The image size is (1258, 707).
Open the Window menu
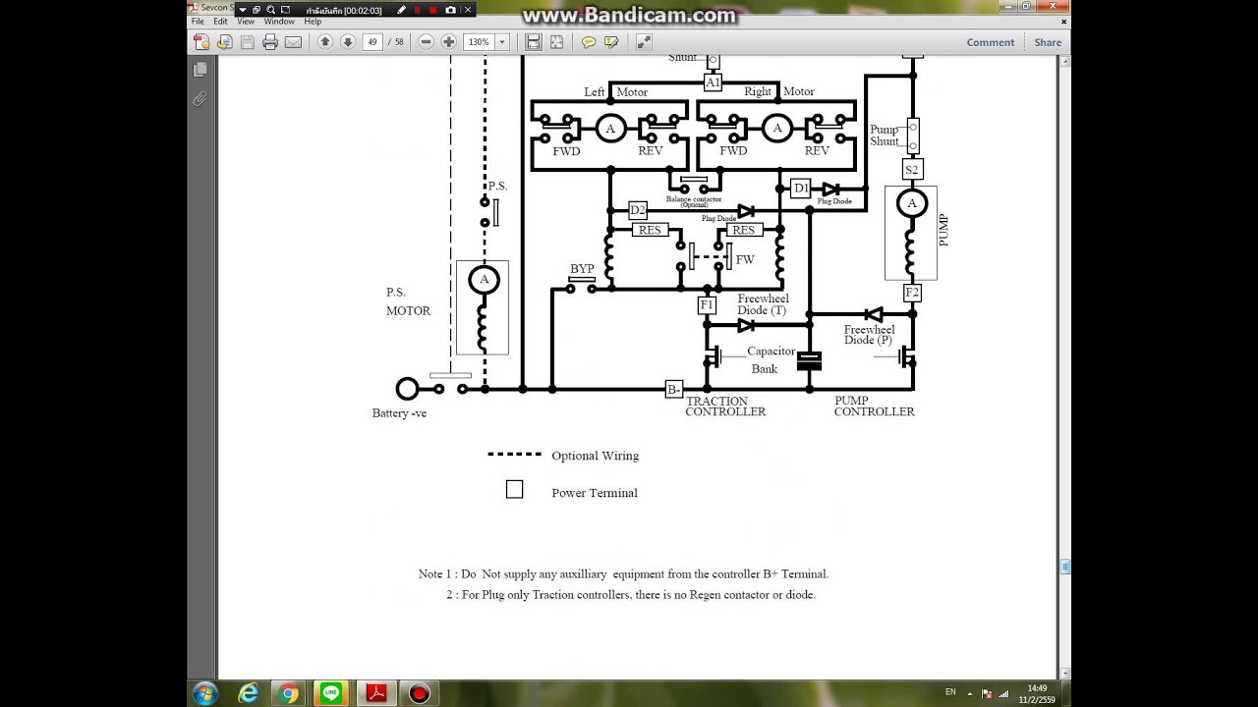click(x=279, y=22)
